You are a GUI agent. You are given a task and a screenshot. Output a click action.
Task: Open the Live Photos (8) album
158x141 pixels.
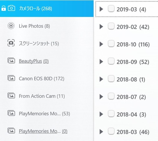[34, 26]
